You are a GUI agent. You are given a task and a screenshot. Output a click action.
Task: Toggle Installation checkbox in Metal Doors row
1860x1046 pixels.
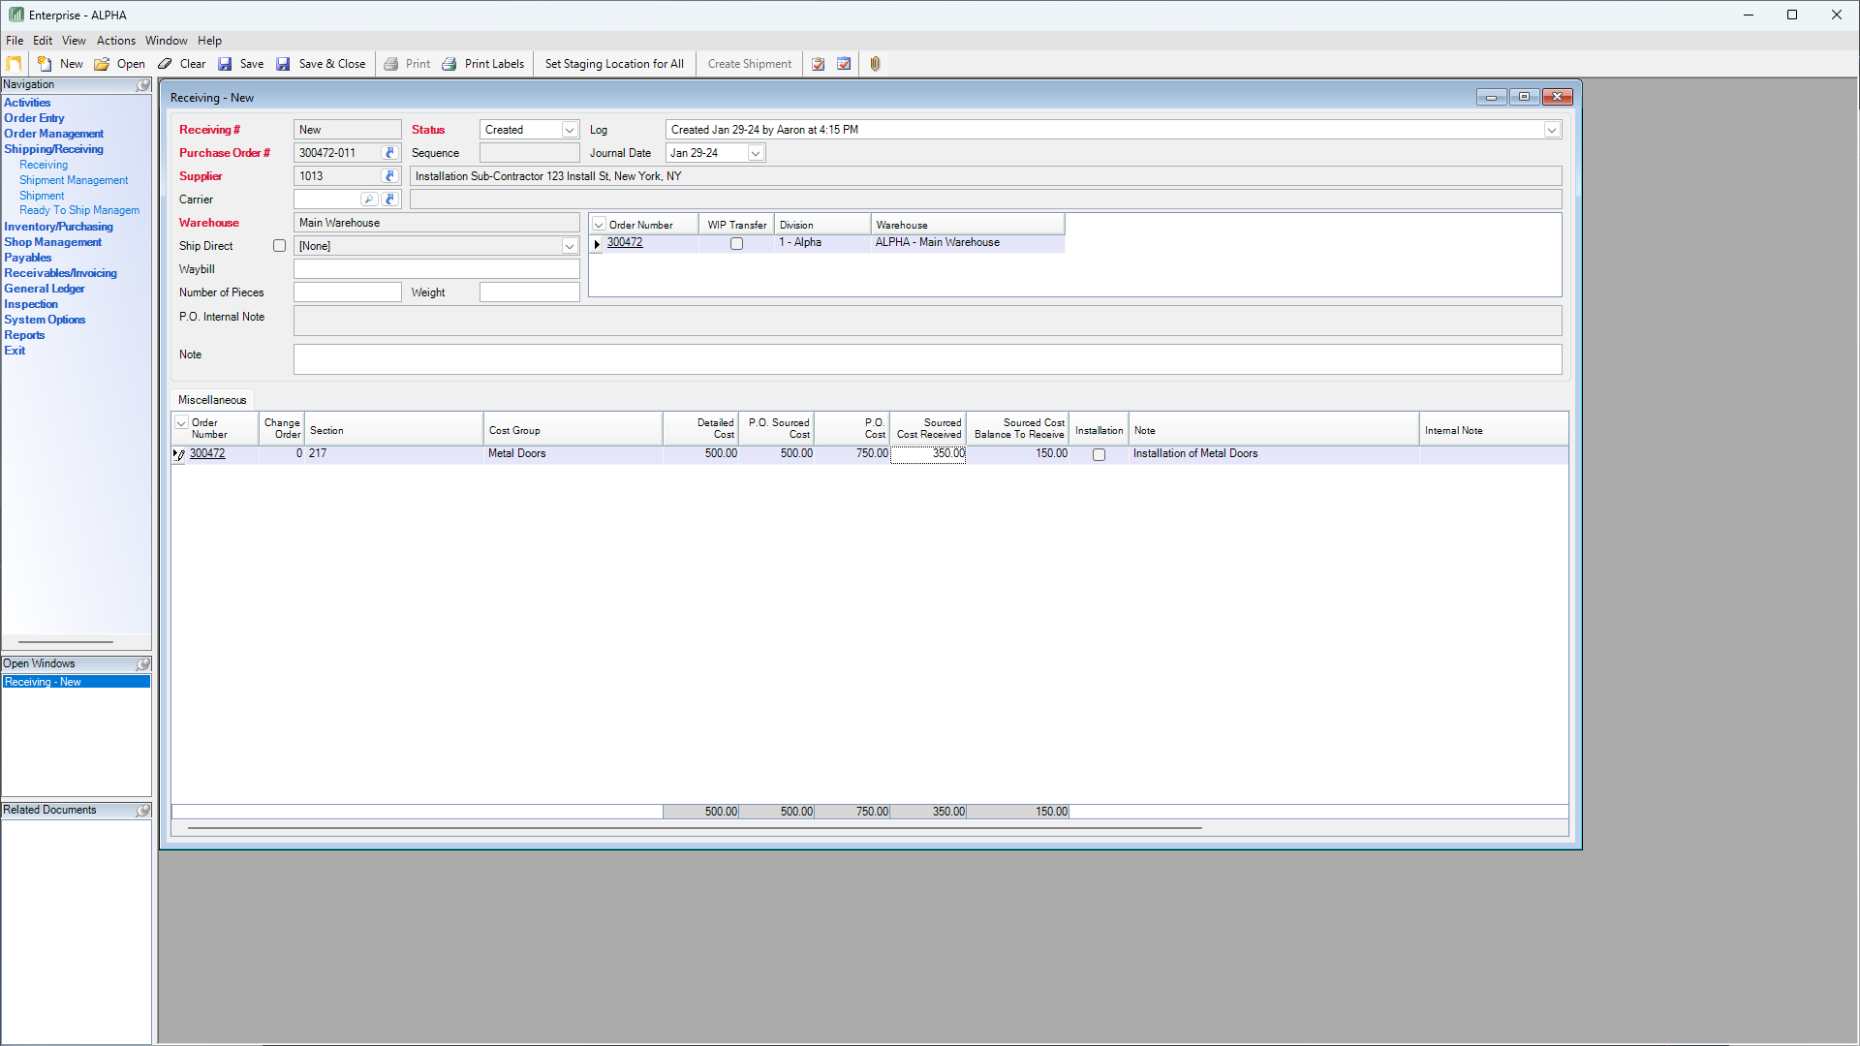tap(1099, 454)
